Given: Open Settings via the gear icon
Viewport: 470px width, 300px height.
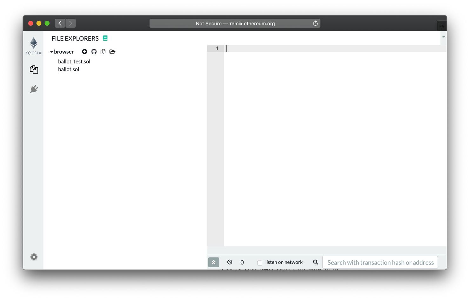Looking at the screenshot, I should 34,257.
